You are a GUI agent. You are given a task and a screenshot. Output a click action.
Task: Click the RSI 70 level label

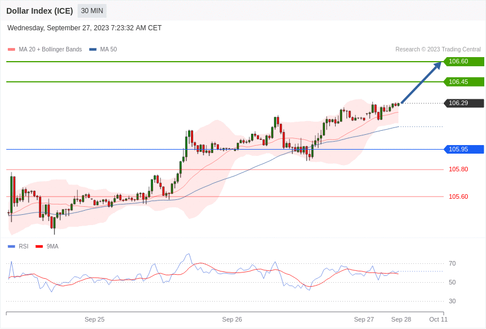pos(452,263)
